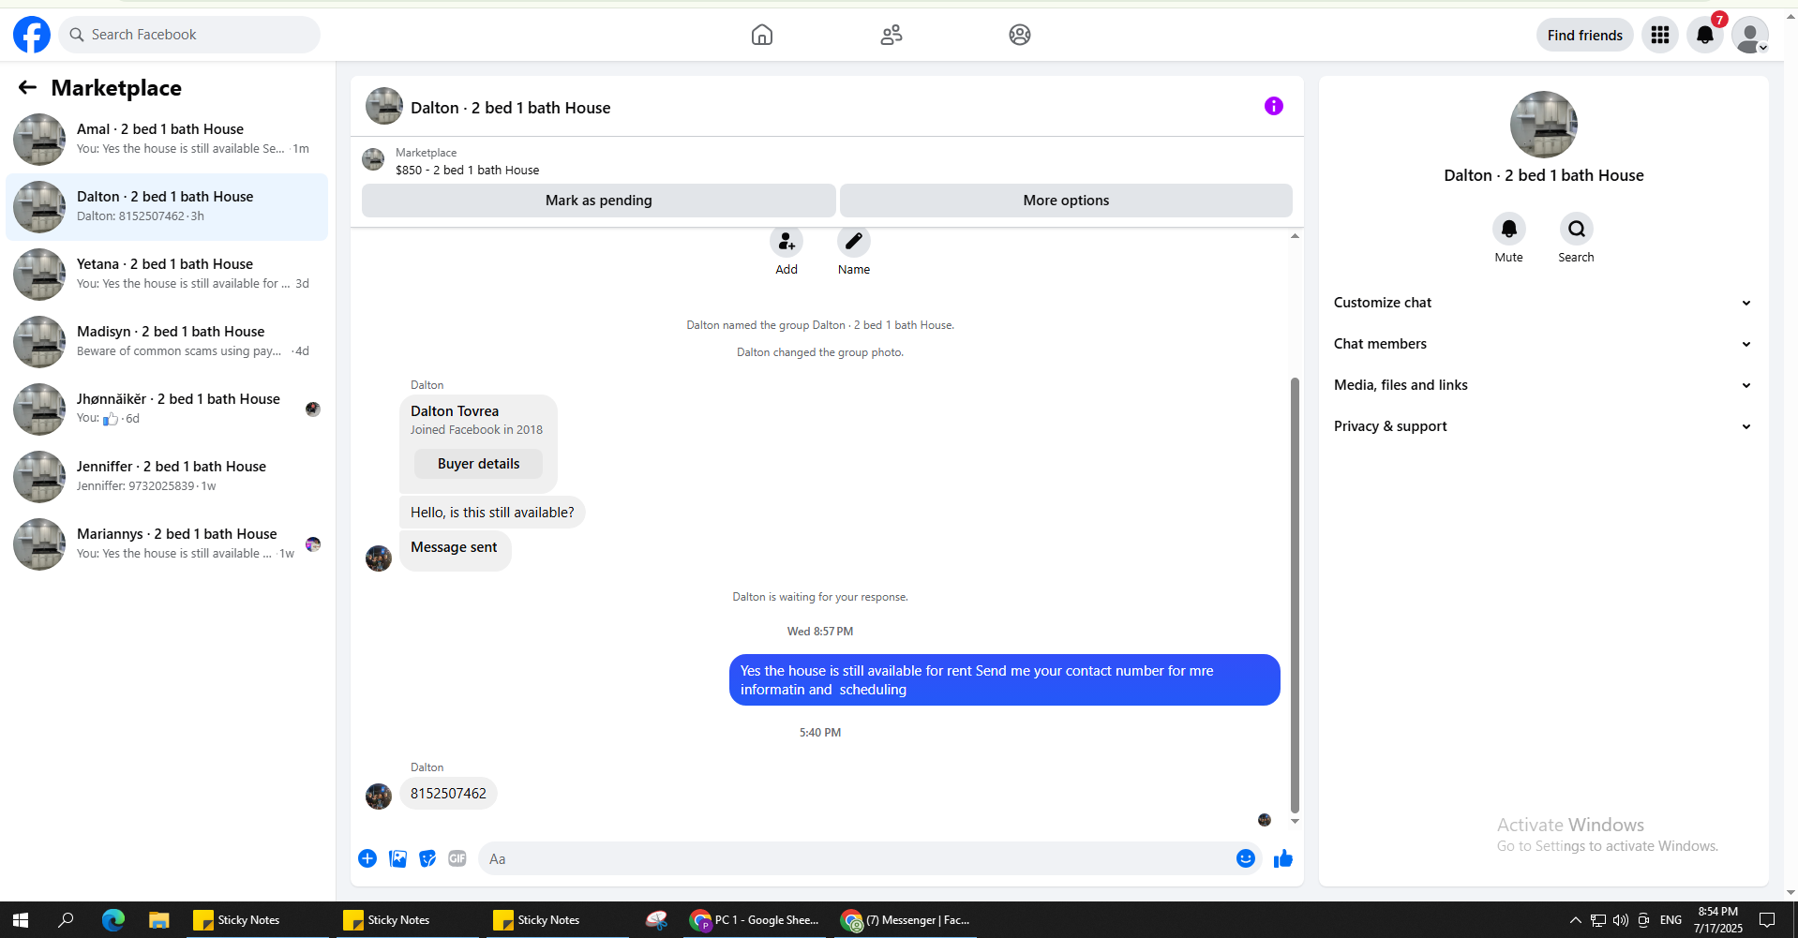Choose a sticker in composer

(x=427, y=858)
